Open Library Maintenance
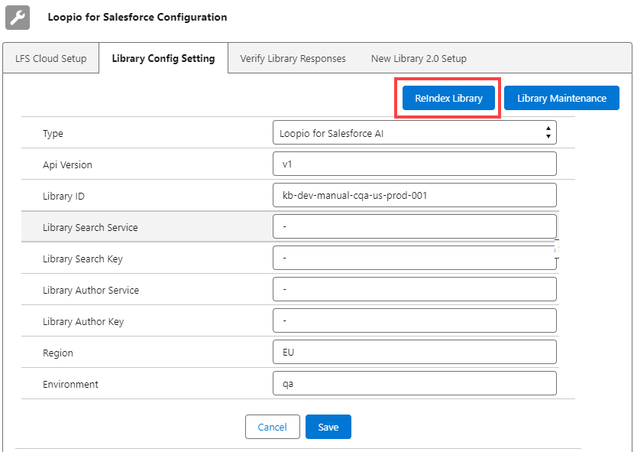 (x=561, y=98)
